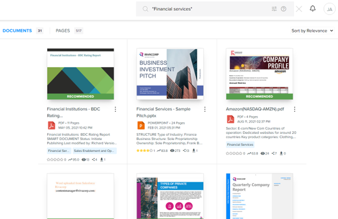Open advanced search filter sliders icon
Viewport: 338px width, 219px height.
point(274,9)
